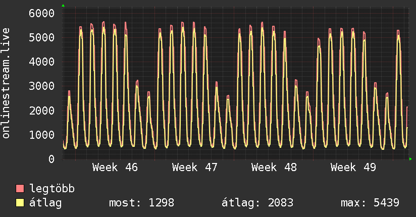Click the 3000 y-axis label
Screen dimensions: 416x217
tap(42, 86)
